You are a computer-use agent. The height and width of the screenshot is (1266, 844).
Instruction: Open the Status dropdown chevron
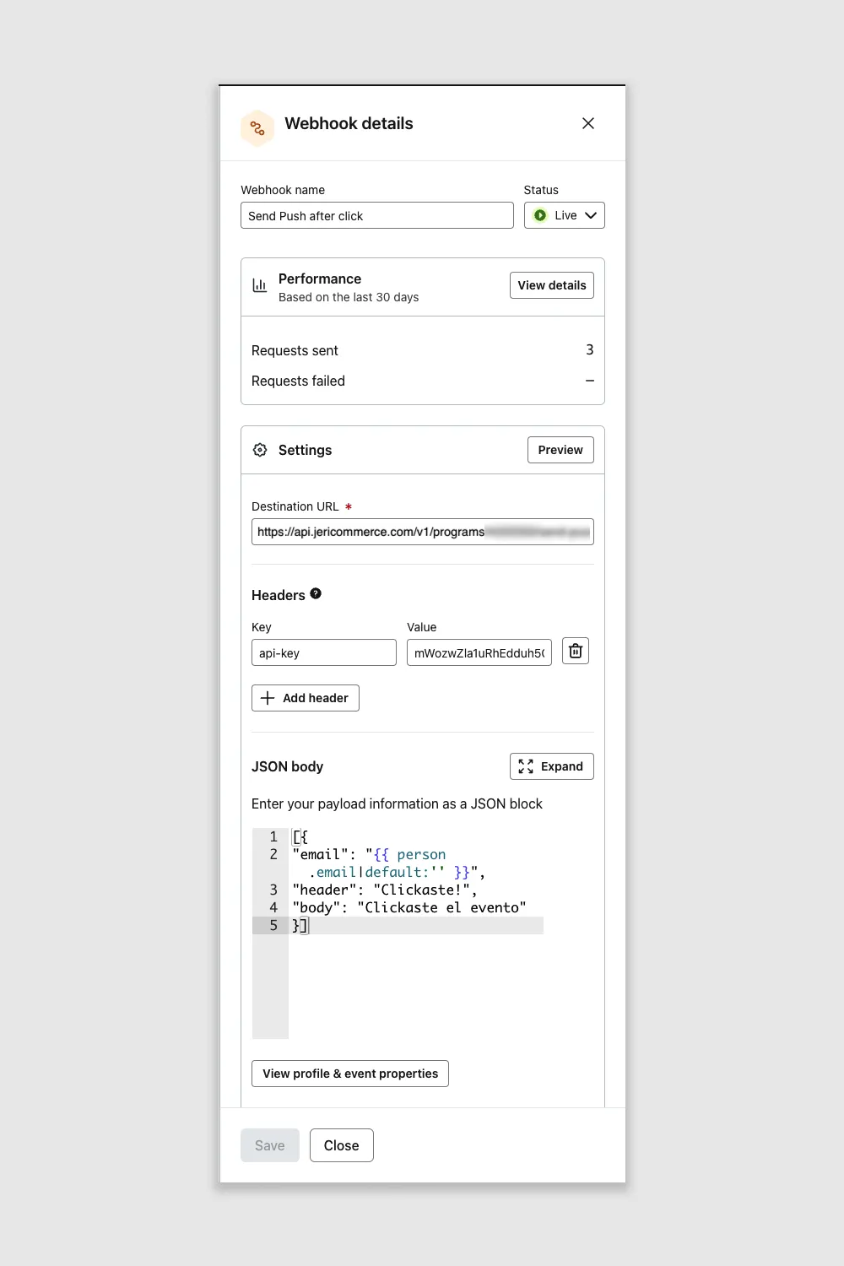tap(591, 215)
